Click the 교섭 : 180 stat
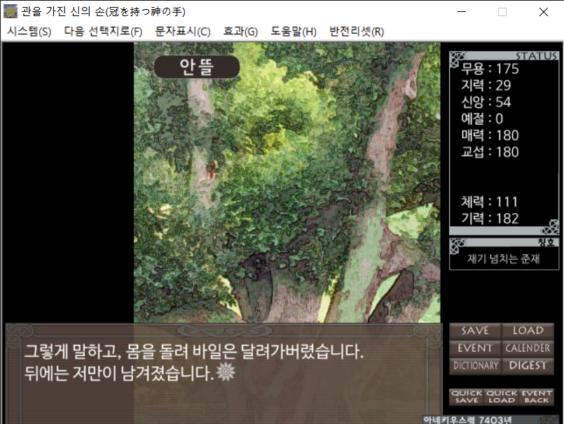The height and width of the screenshot is (424, 564). pyautogui.click(x=490, y=152)
